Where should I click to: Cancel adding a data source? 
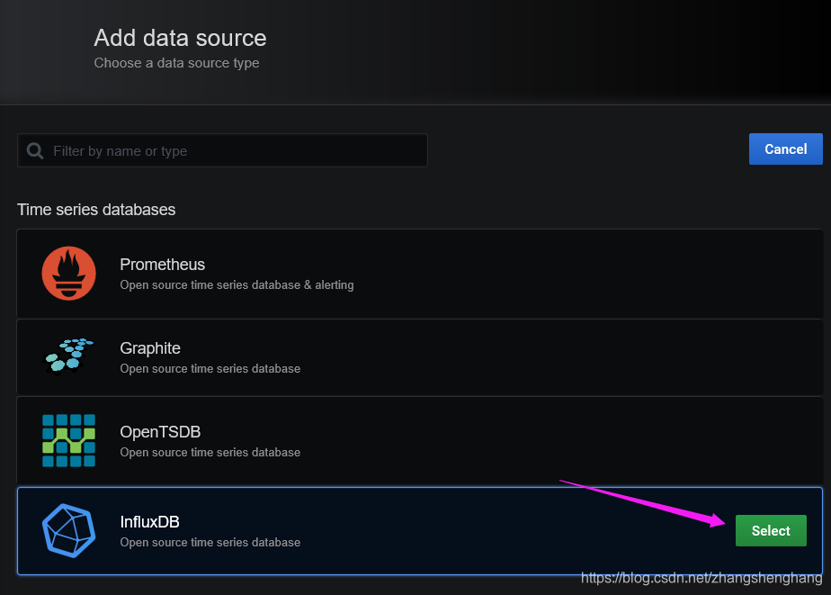785,149
